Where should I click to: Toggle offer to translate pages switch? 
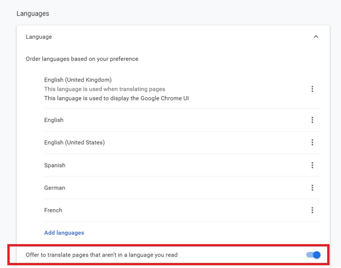pos(313,255)
